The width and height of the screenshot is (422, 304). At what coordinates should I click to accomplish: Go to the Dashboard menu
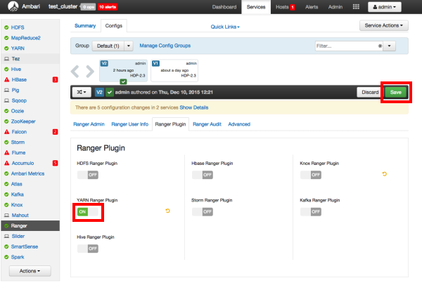(224, 7)
